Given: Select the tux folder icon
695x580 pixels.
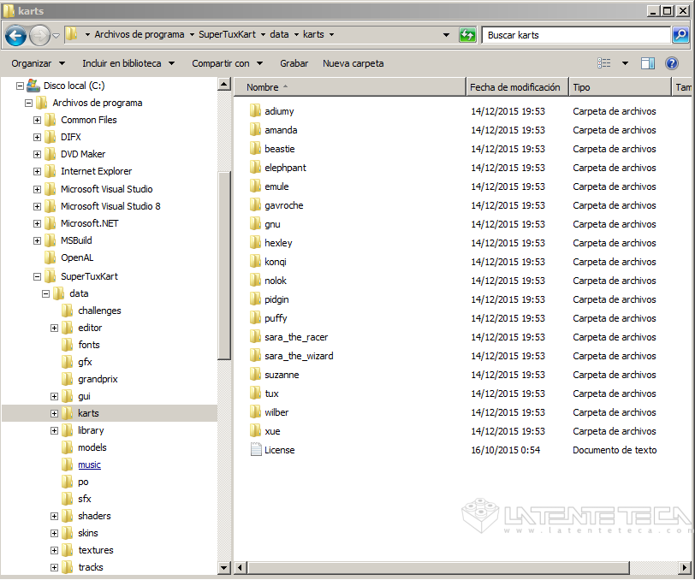Looking at the screenshot, I should 255,394.
